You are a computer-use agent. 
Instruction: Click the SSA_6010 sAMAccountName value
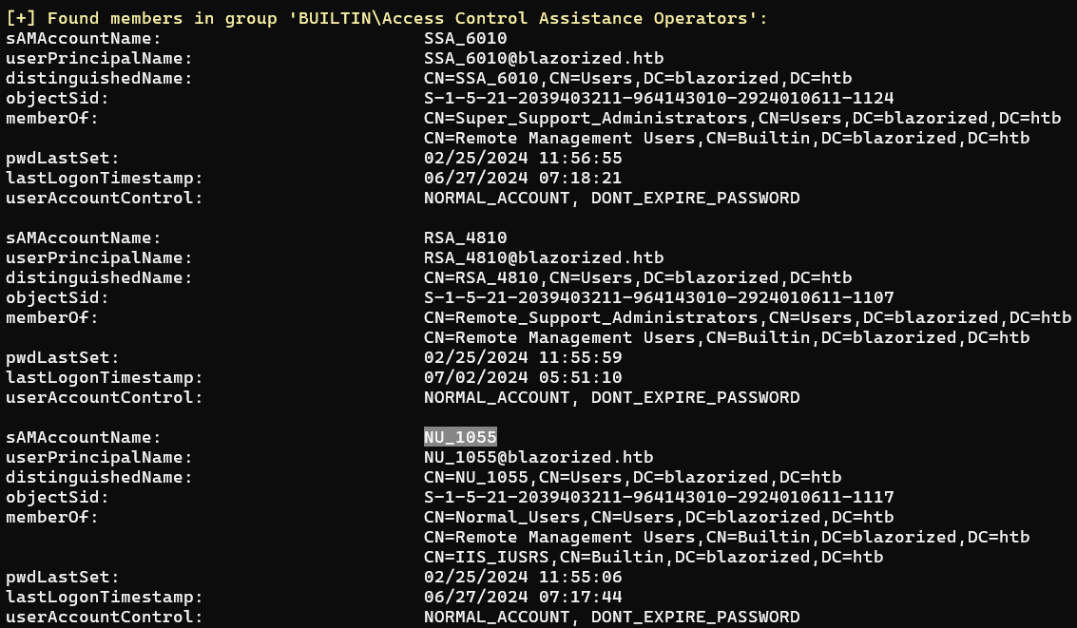[465, 38]
